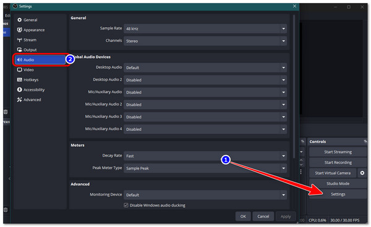Confirm settings with the OK button
371x227 pixels.
coord(243,217)
